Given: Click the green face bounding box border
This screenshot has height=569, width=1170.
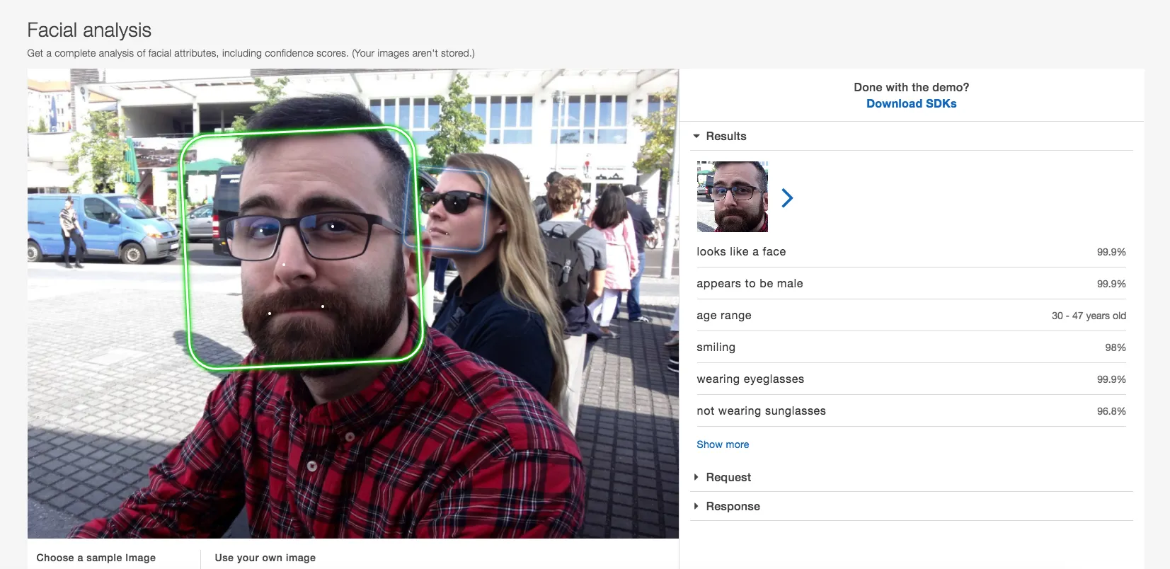Looking at the screenshot, I should pos(186,248).
